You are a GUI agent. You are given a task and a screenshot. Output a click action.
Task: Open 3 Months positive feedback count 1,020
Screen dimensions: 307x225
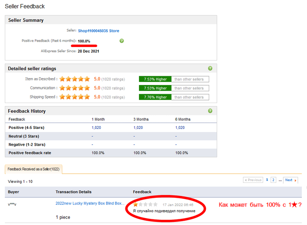(138, 128)
